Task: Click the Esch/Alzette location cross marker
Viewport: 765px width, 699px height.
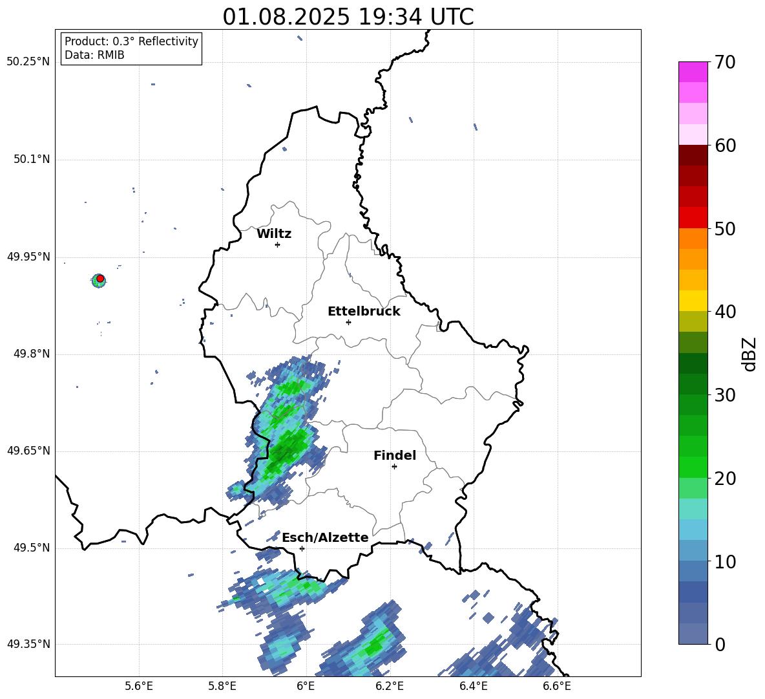Action: pyautogui.click(x=302, y=548)
